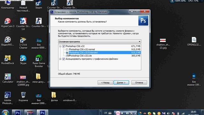The image size is (204, 115).
Task: Open the Skype desktop shortcut
Action: coord(23,60)
